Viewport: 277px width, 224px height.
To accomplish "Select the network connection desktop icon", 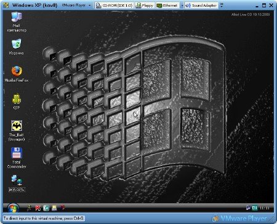I will tap(17, 183).
